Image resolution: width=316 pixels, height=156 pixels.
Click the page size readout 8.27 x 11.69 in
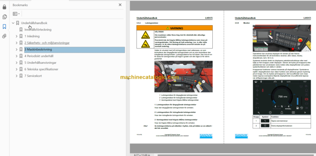(142, 155)
